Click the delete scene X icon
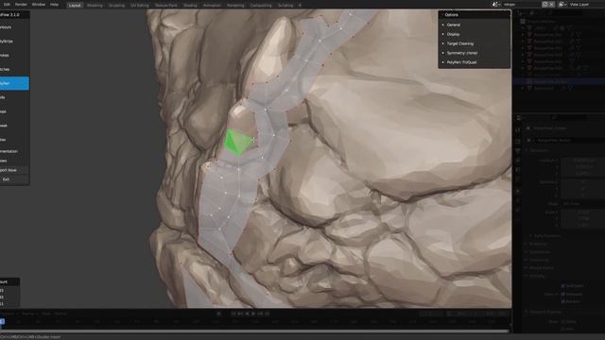Screen dimensions: 605x340 pos(552,4)
